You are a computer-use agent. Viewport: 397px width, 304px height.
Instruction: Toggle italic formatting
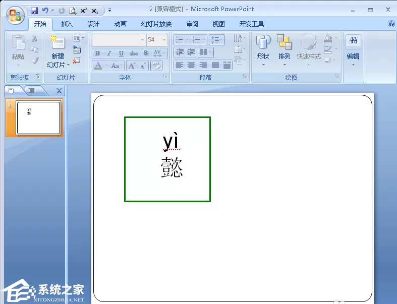click(109, 53)
